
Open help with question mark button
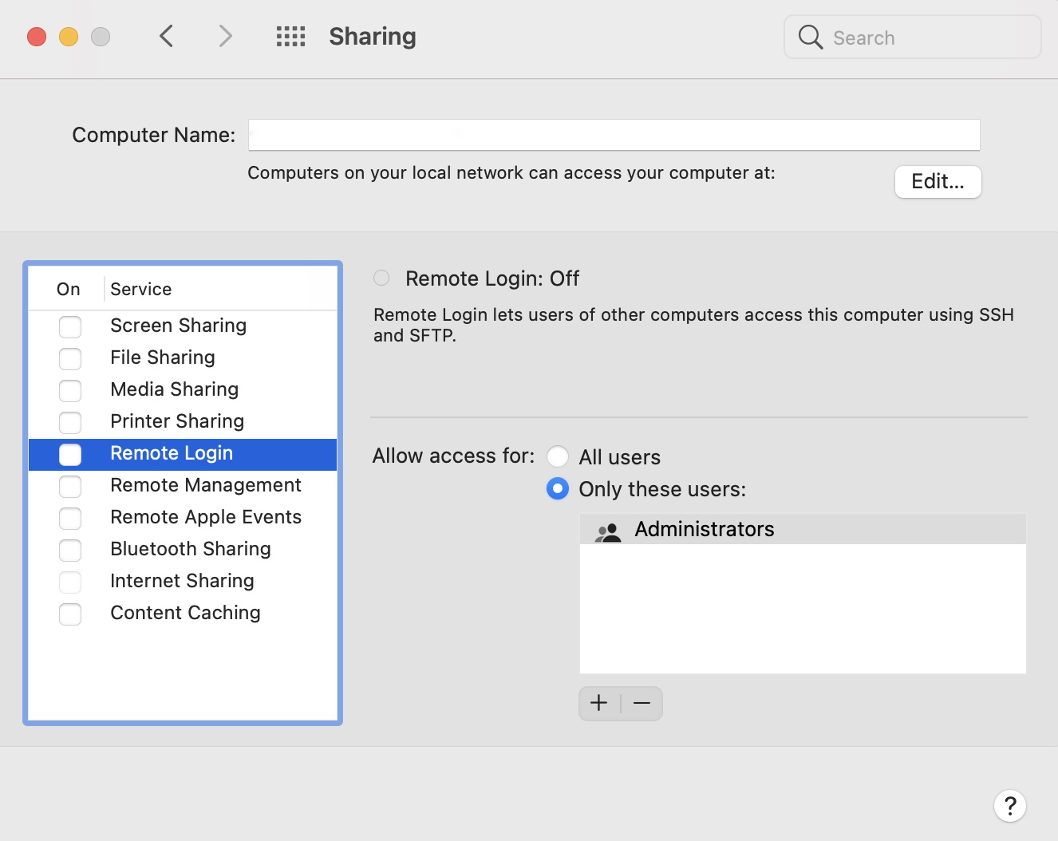[x=1010, y=805]
